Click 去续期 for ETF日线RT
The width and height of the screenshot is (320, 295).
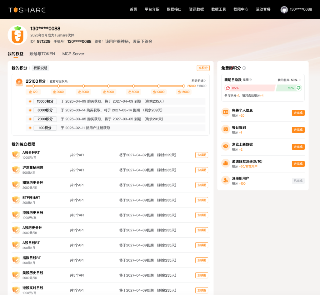coord(202,200)
